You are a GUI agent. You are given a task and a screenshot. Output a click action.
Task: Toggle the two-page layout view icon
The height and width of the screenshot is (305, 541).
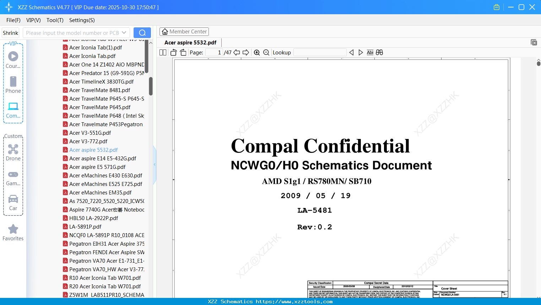click(x=163, y=53)
